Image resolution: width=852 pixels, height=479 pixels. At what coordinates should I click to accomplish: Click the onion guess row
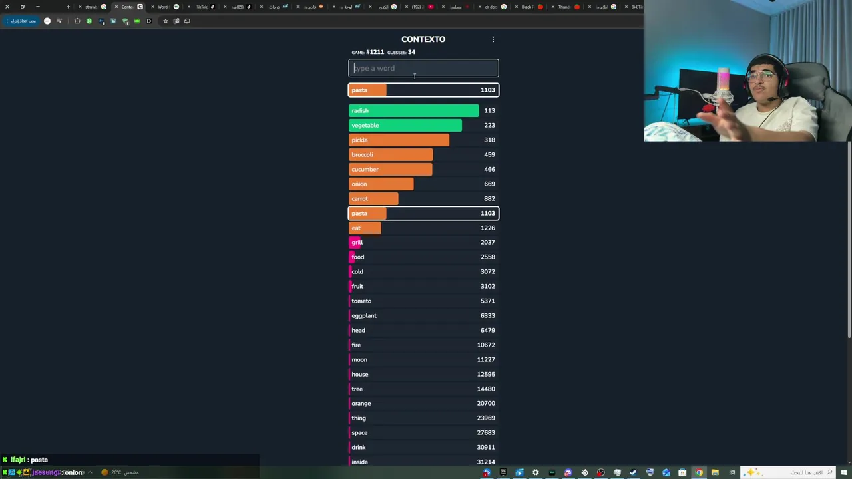click(x=423, y=184)
